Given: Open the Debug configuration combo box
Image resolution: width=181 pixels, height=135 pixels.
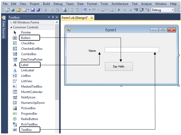Looking at the screenshot, I should 163,10.
